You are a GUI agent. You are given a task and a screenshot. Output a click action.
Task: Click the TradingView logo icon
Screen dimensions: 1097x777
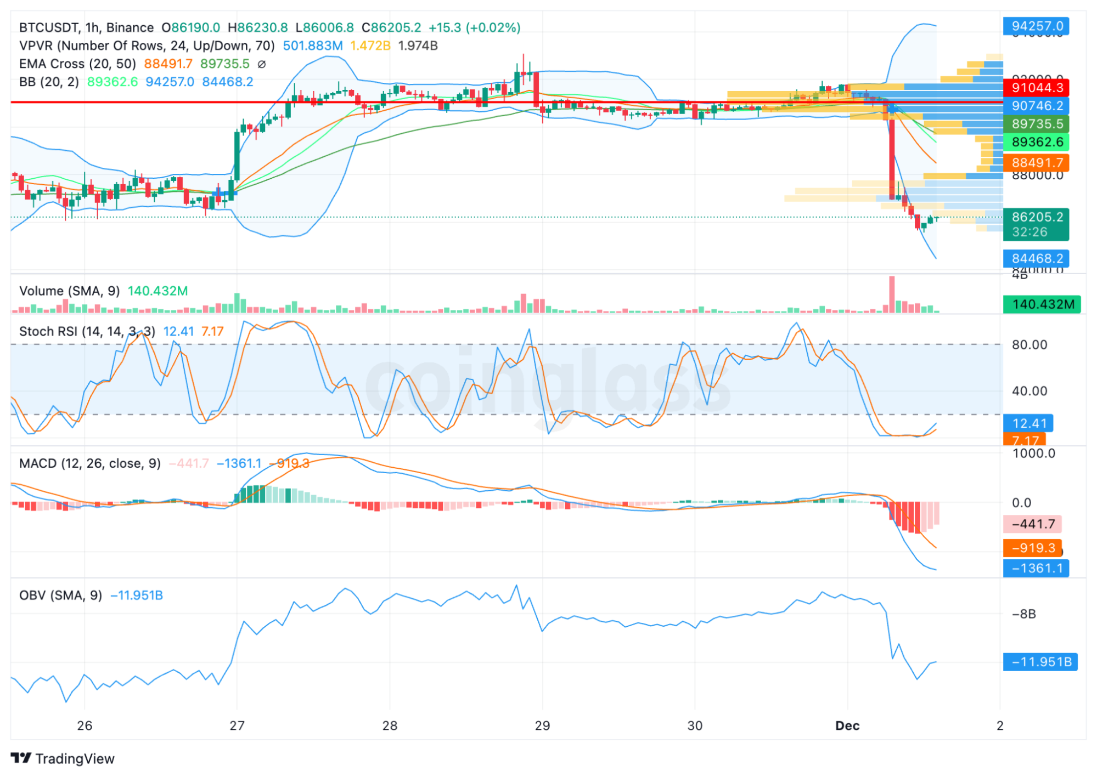tap(21, 758)
